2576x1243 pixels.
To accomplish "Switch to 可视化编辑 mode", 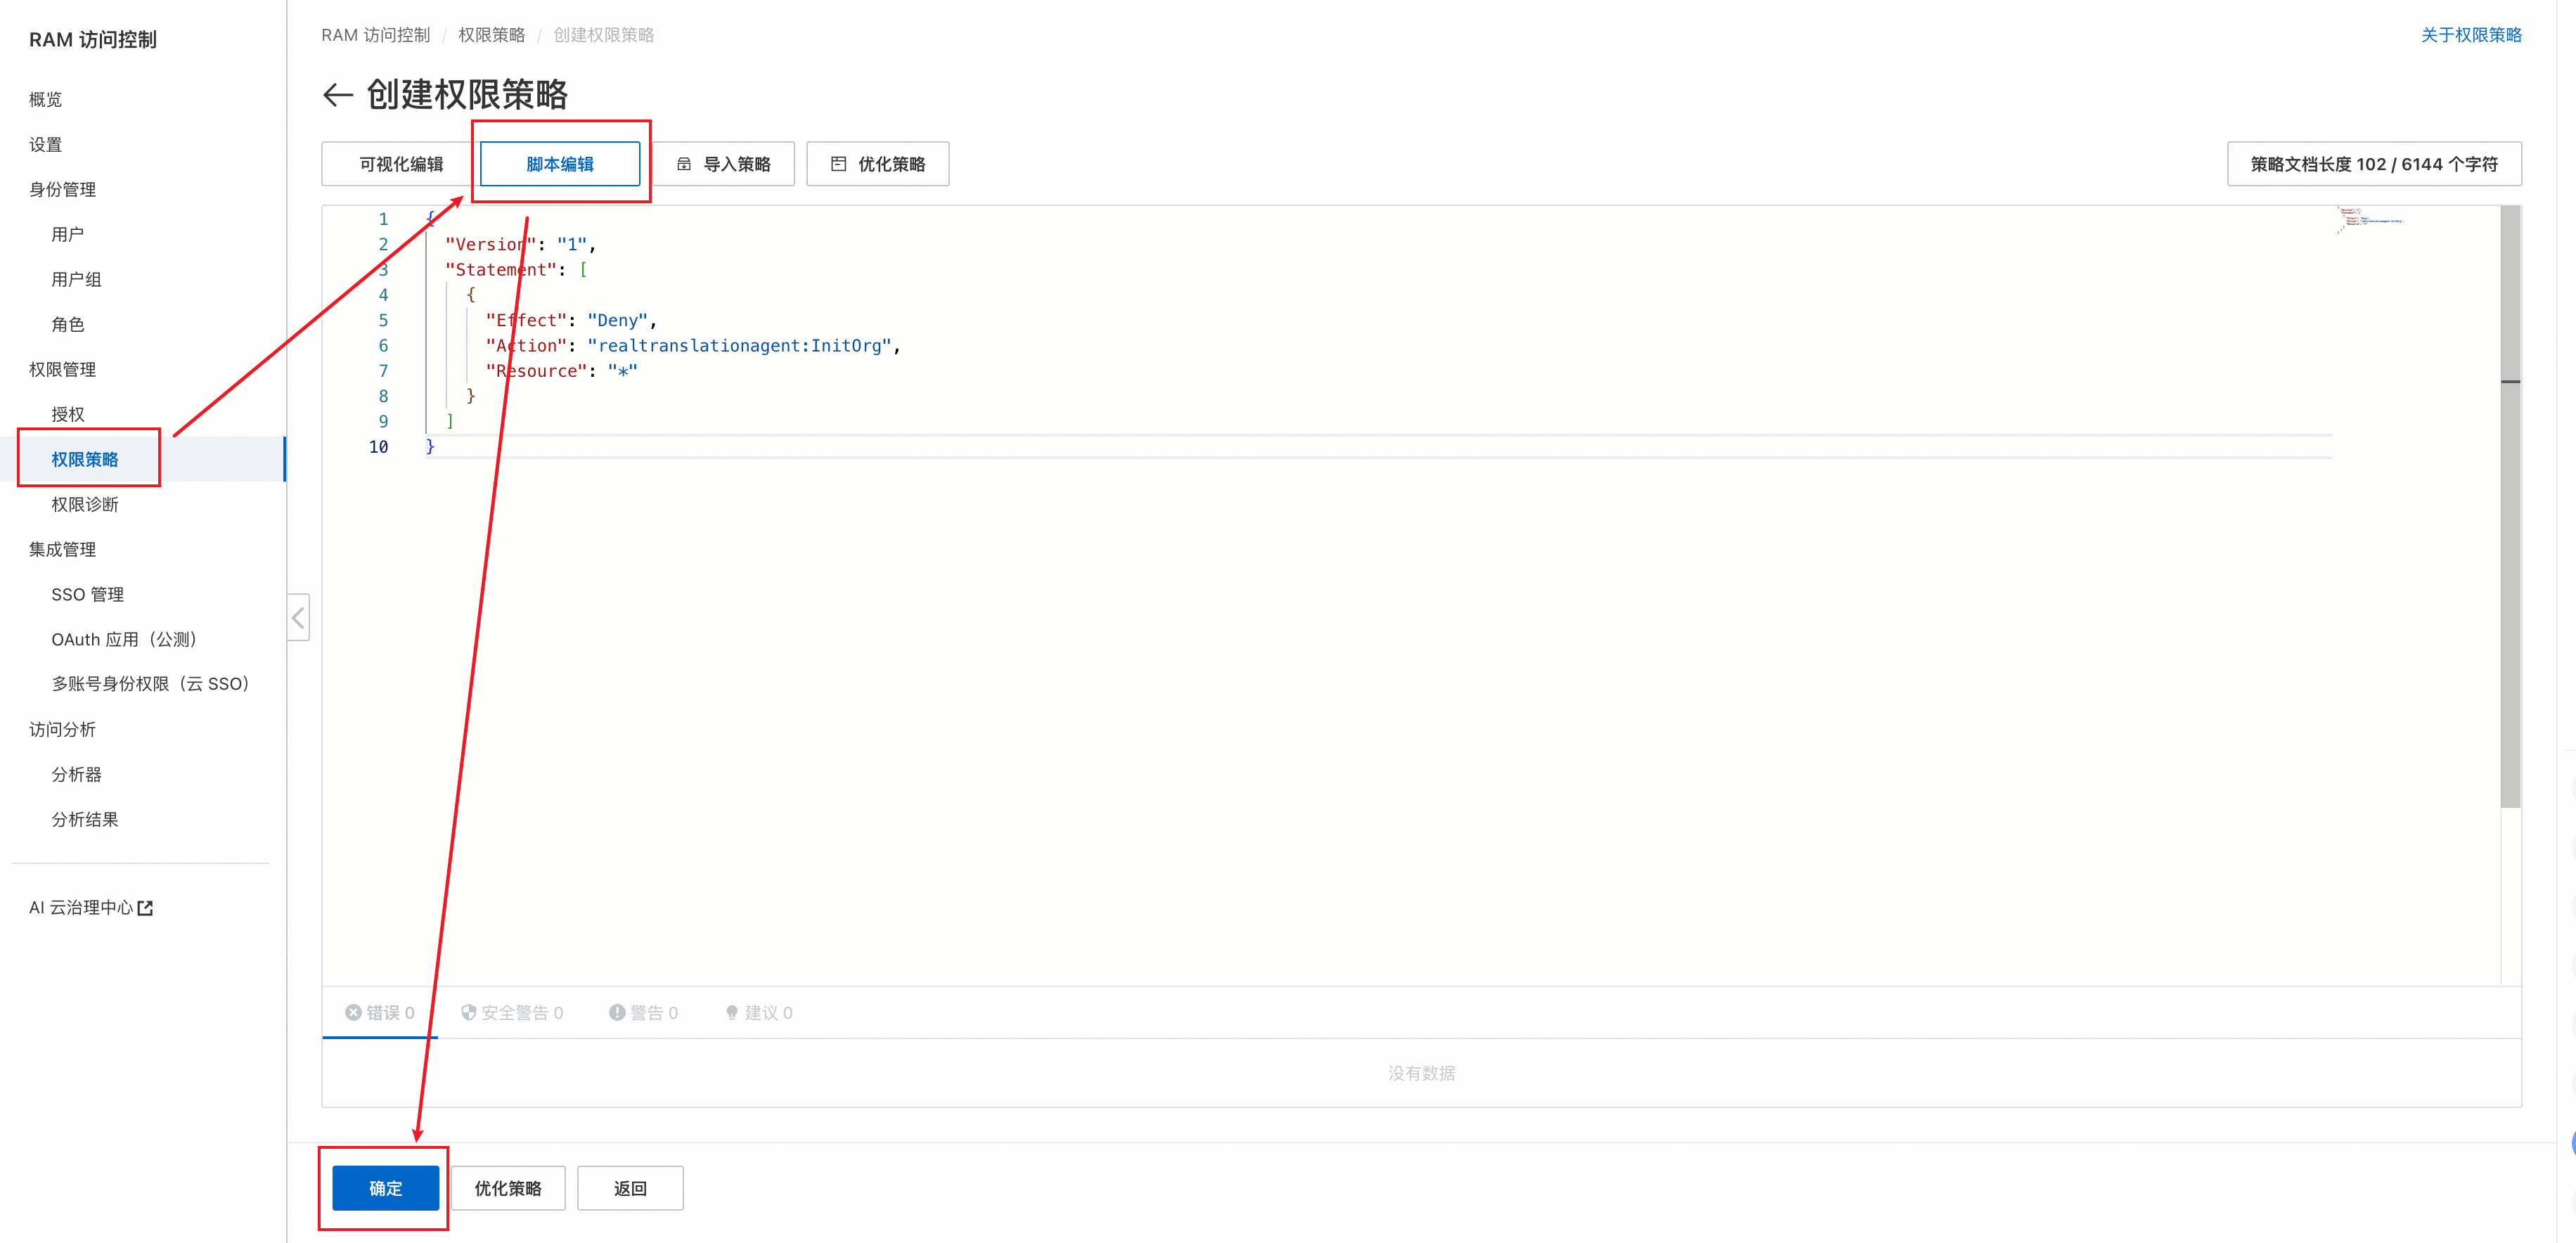I will point(401,164).
